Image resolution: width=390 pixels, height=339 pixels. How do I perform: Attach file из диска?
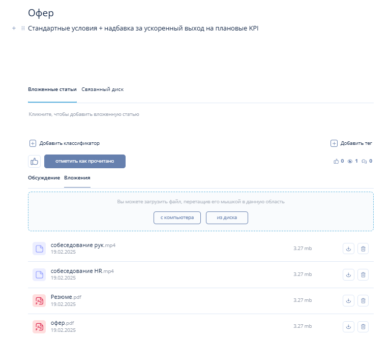(x=227, y=218)
